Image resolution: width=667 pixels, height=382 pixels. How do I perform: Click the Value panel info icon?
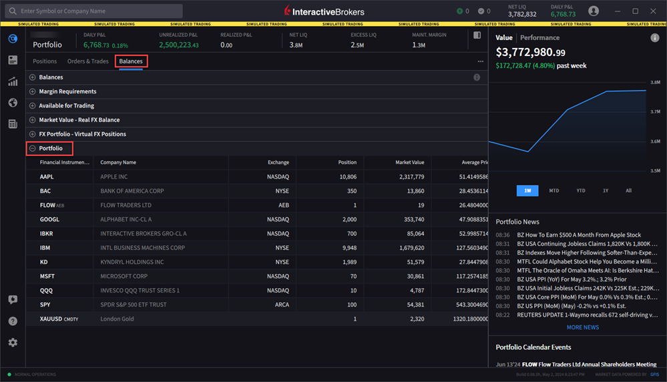pos(655,38)
